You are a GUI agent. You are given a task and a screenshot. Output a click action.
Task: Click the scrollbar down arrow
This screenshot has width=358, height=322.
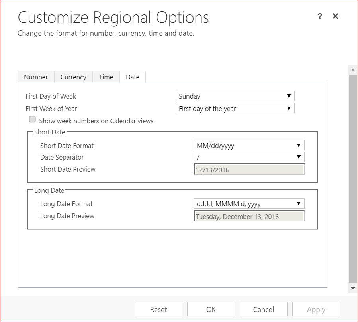[x=352, y=288]
